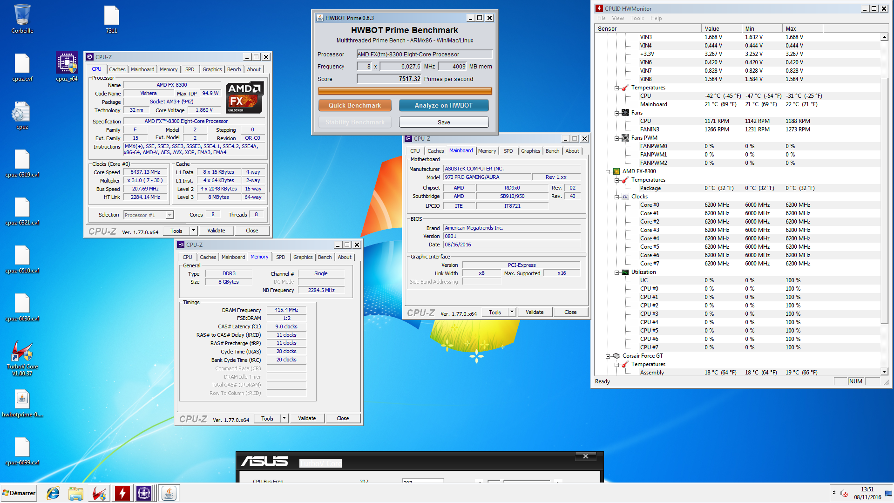
Task: Collapse the Temperatures node above CPU -42 °C
Action: tap(616, 88)
